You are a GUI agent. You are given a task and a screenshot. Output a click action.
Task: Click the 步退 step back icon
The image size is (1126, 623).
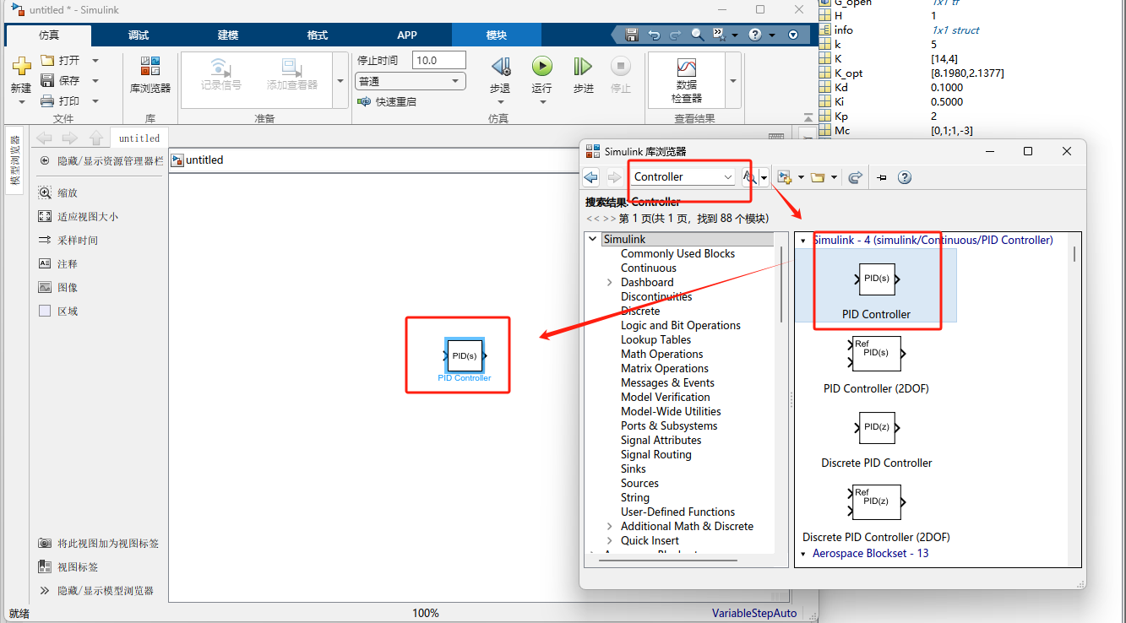(x=500, y=66)
